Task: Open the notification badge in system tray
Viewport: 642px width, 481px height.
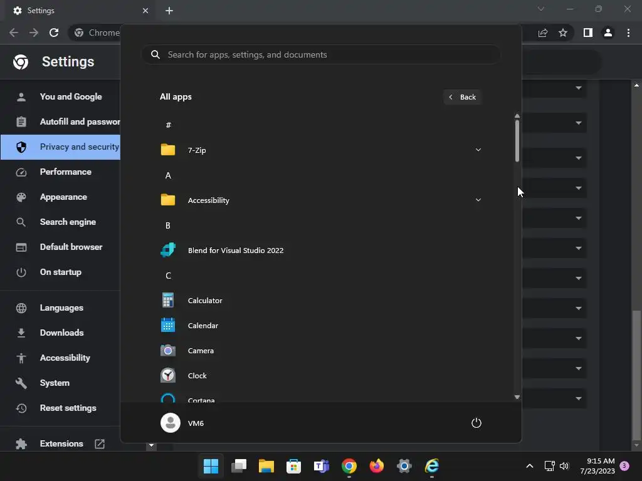Action: tap(624, 466)
